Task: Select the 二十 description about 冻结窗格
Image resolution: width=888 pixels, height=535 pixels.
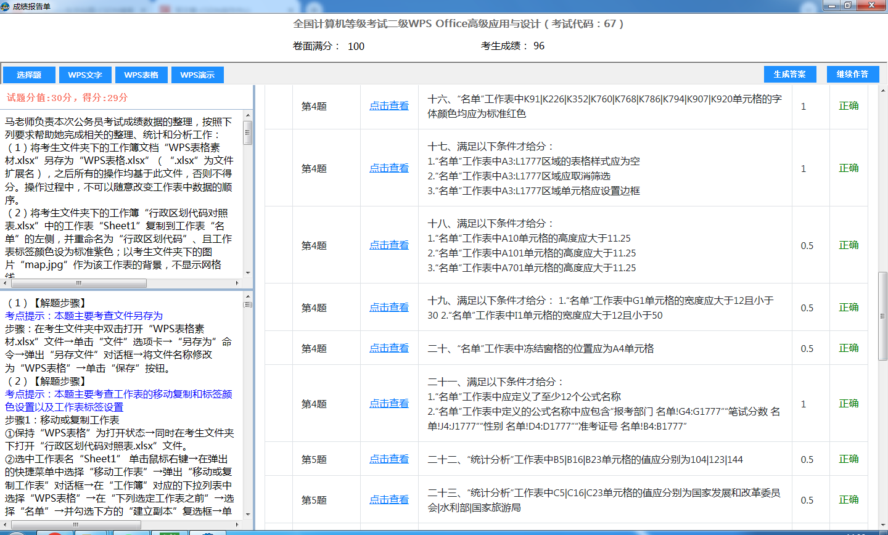Action: coord(541,348)
